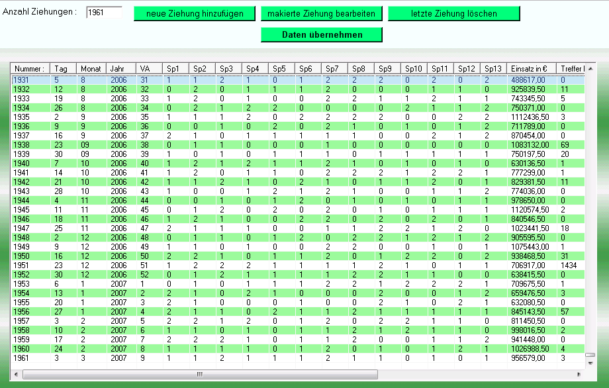
Task: Click the vertical scrollbar thumb
Action: point(590,355)
